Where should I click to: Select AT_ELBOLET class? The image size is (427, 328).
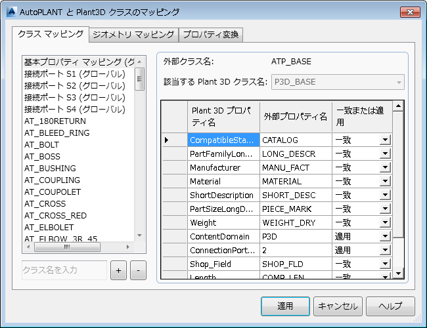[79, 227]
